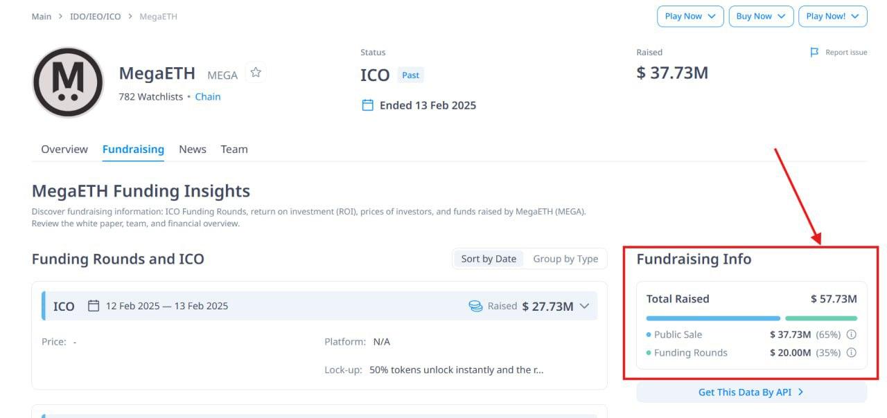This screenshot has height=418, width=887.
Task: Open the News tab
Action: click(x=193, y=149)
